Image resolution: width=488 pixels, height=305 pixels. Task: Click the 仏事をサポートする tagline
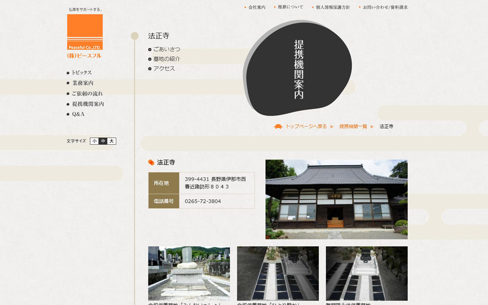pos(85,9)
